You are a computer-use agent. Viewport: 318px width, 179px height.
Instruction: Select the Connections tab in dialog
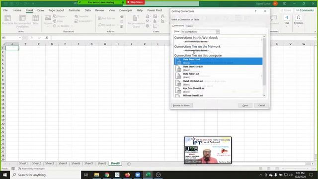178,26
